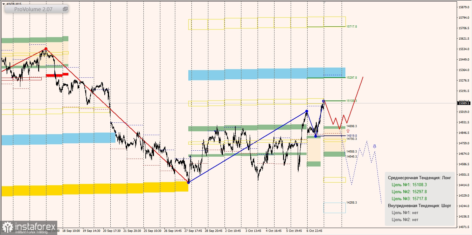Click 14931.5 on the price axis

(x=464, y=122)
